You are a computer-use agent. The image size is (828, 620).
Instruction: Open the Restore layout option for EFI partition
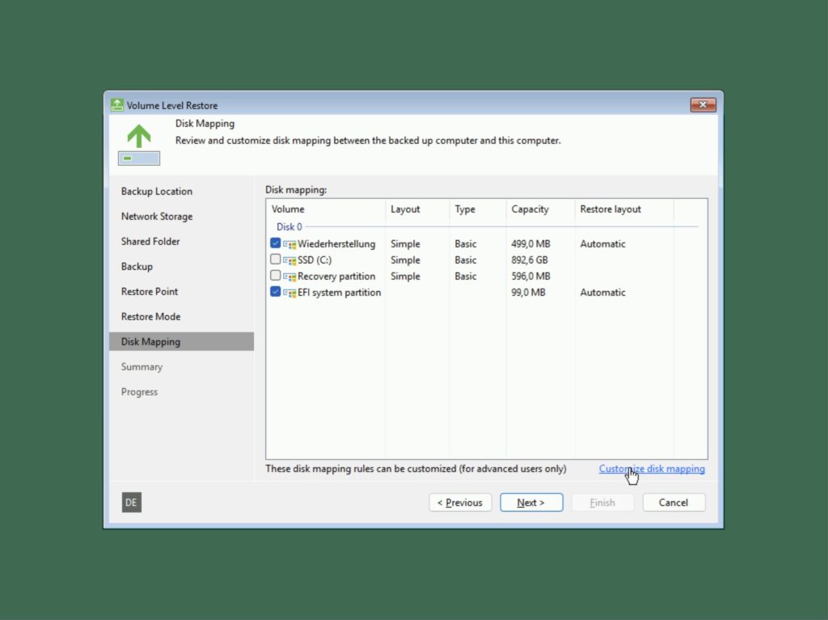(602, 292)
